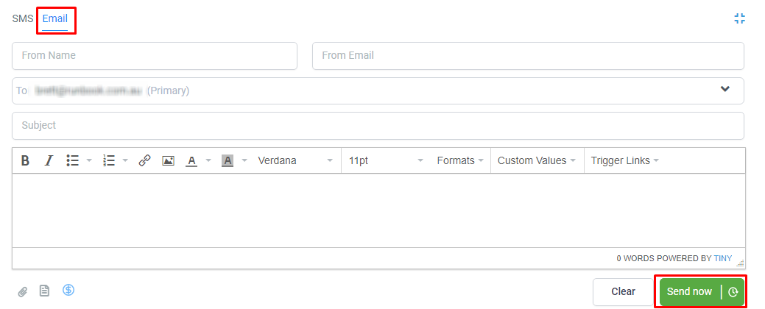Schedule send using clock icon
The width and height of the screenshot is (765, 309).
click(x=733, y=292)
